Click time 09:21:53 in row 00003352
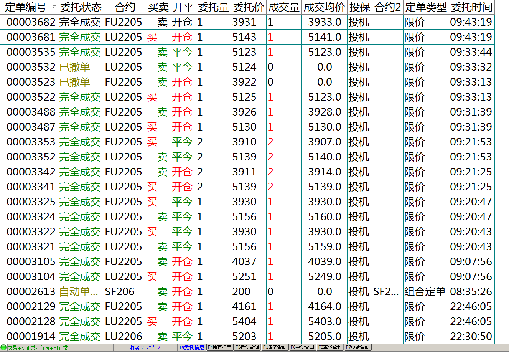The width and height of the screenshot is (509, 352). pyautogui.click(x=471, y=157)
